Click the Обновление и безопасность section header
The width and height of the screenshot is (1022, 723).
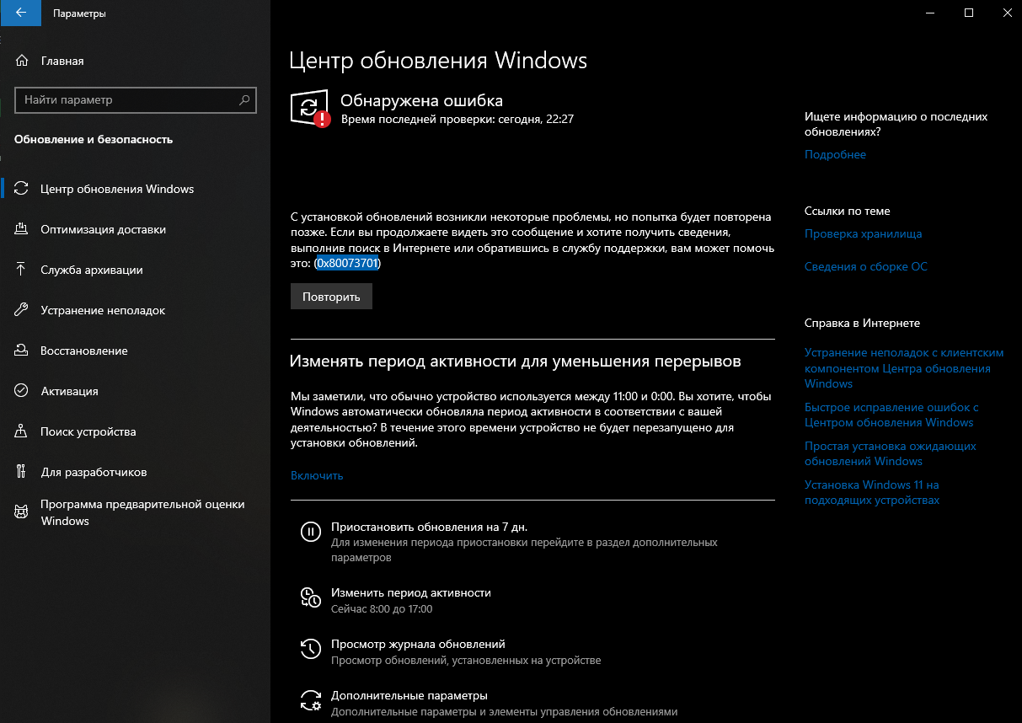(x=94, y=139)
